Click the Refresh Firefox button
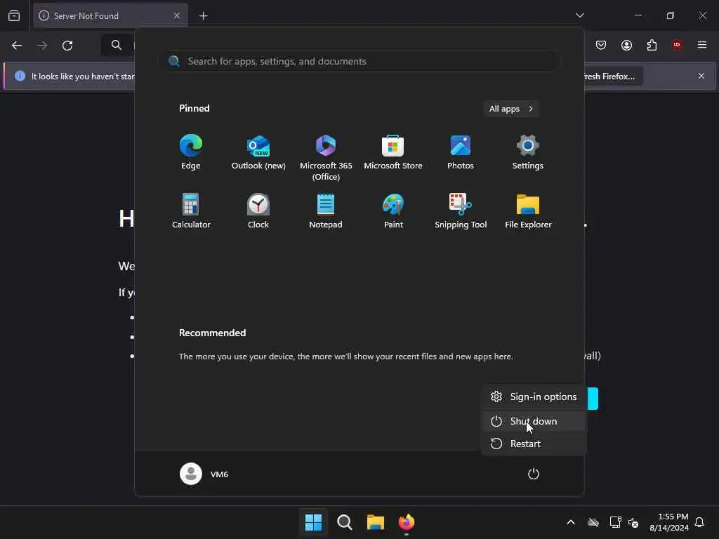 pos(613,76)
